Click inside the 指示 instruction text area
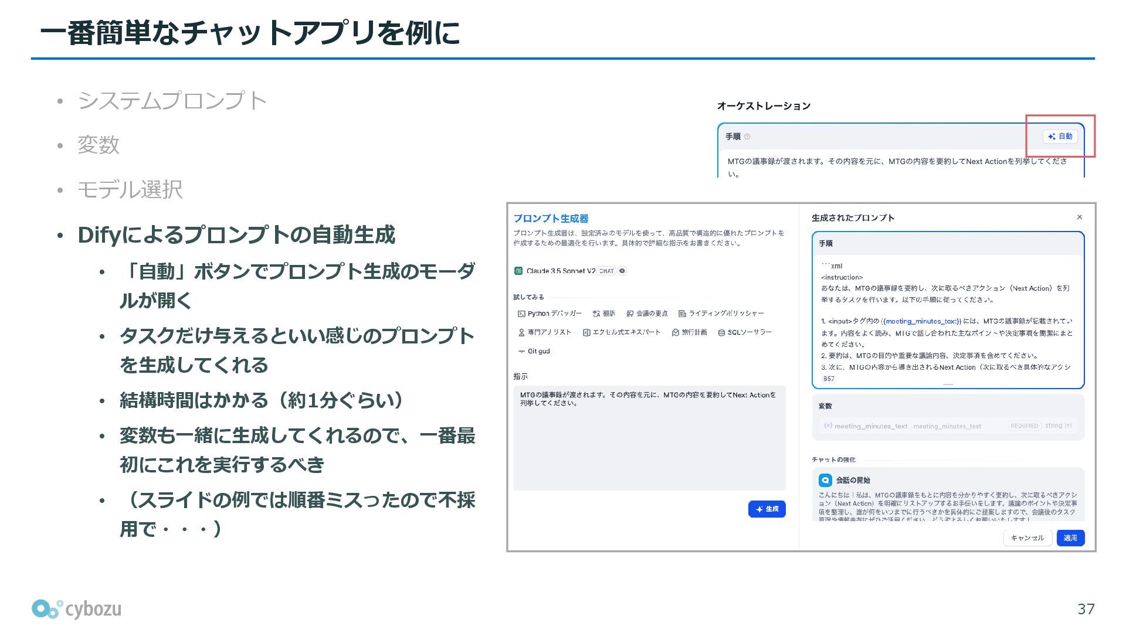 point(649,438)
